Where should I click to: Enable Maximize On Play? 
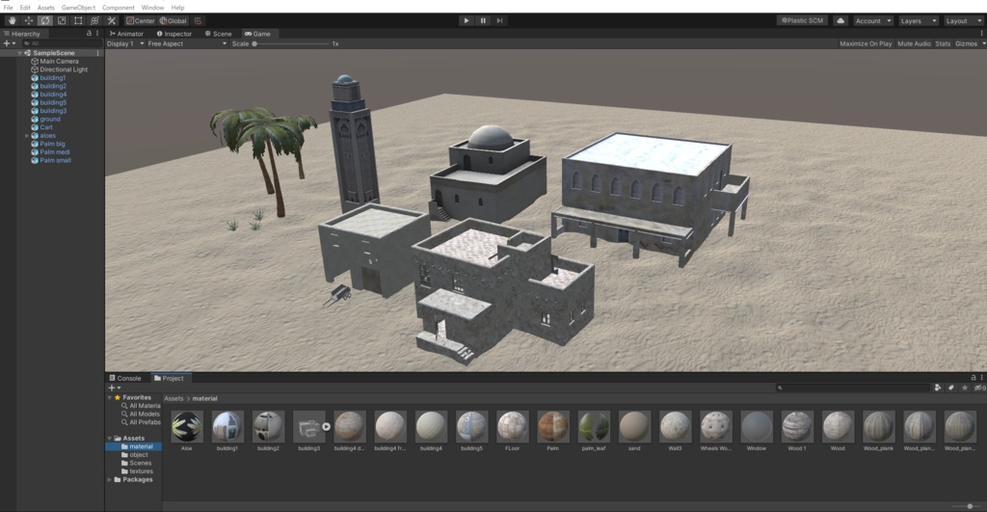pos(866,43)
